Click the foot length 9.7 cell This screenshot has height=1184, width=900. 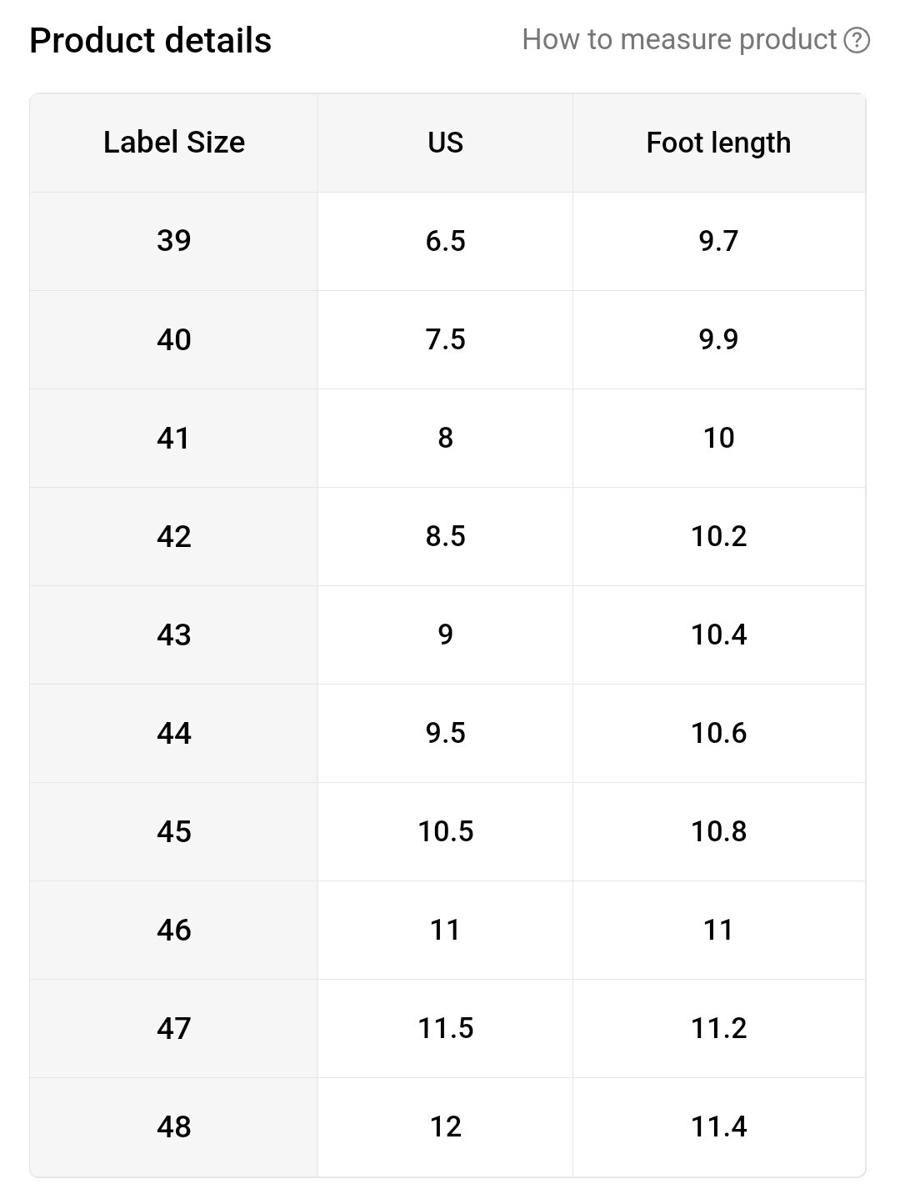click(x=719, y=241)
